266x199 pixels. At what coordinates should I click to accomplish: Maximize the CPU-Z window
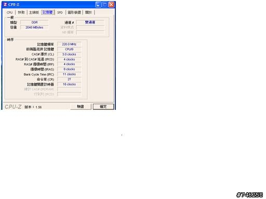pos(105,5)
